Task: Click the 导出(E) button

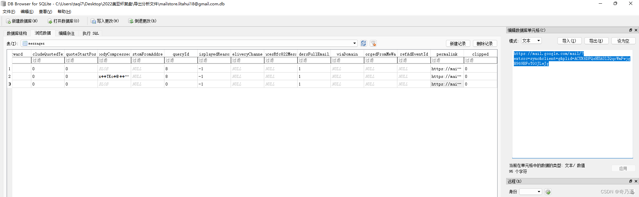Action: (x=596, y=41)
